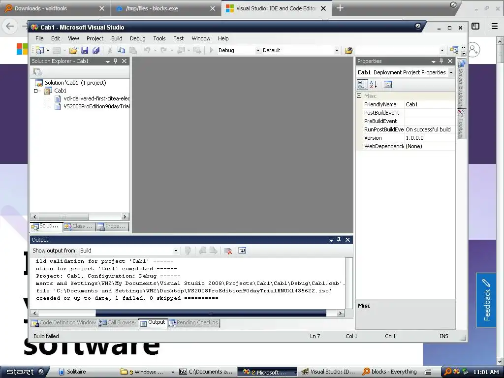Screen dimensions: 504x378
Task: Open the Tools menu
Action: 159,38
